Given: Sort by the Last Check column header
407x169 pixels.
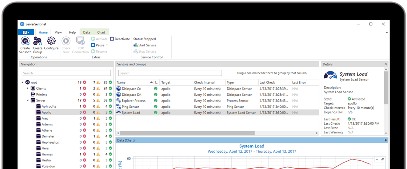Looking at the screenshot, I should click(x=275, y=82).
